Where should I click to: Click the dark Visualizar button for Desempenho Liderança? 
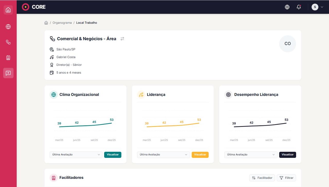tap(287, 155)
